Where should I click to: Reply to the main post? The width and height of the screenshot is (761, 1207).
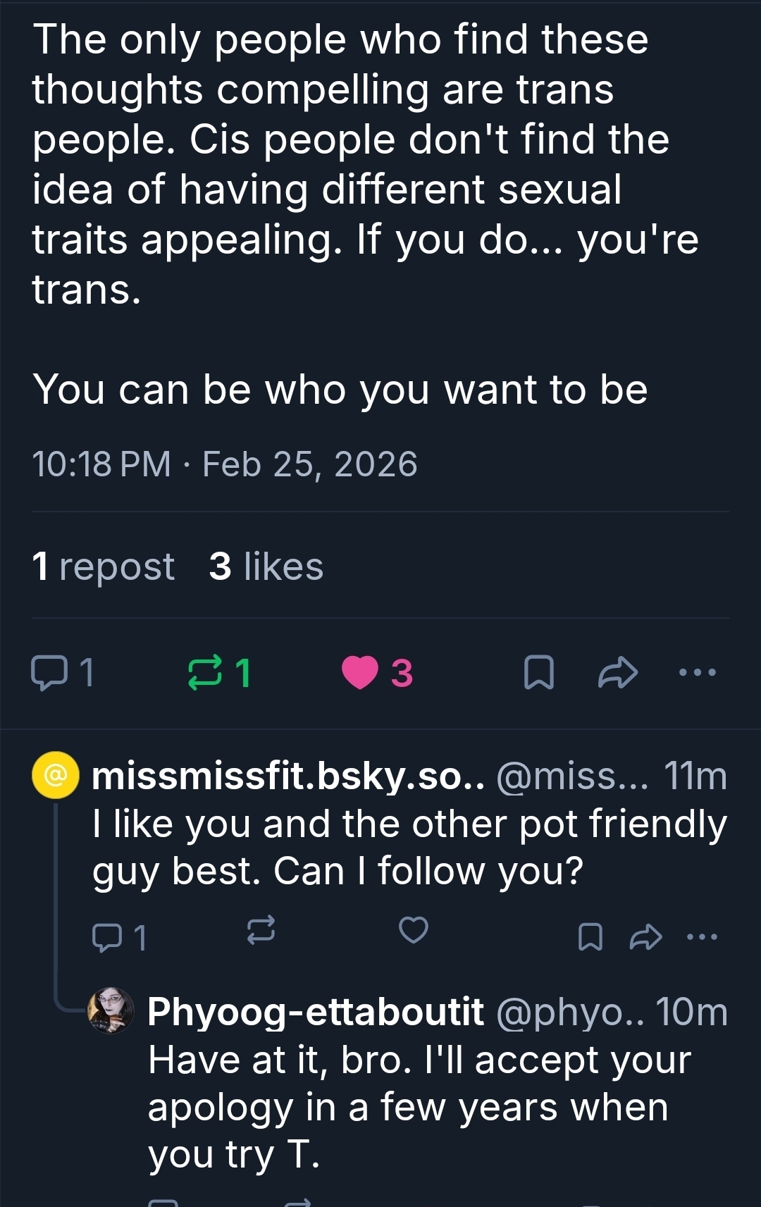click(x=49, y=672)
